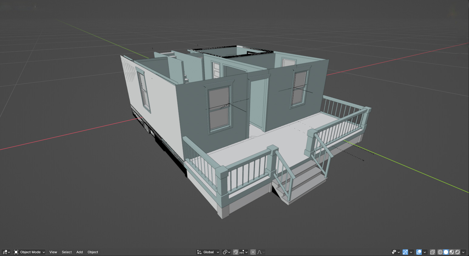
Task: Toggle X-ray view
Action: (x=433, y=252)
